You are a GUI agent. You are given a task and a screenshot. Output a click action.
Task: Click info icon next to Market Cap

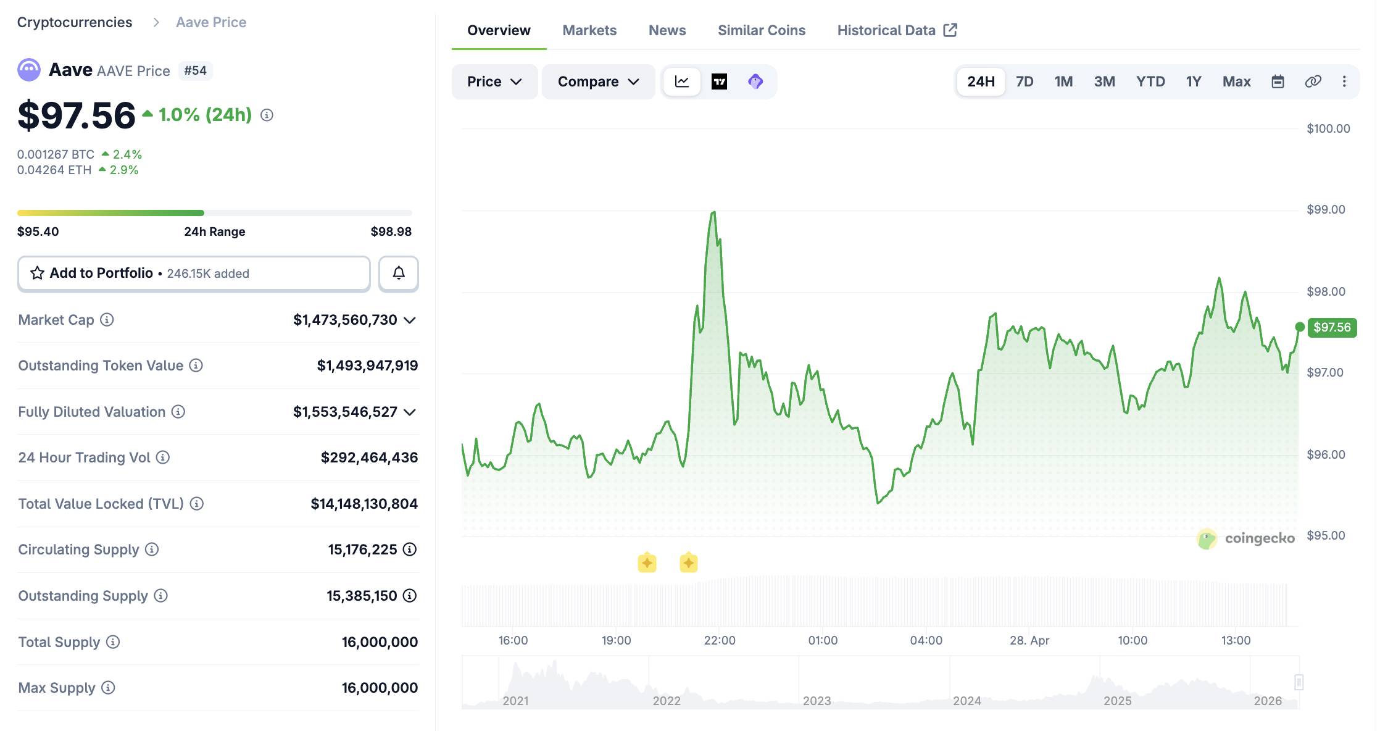tap(107, 320)
